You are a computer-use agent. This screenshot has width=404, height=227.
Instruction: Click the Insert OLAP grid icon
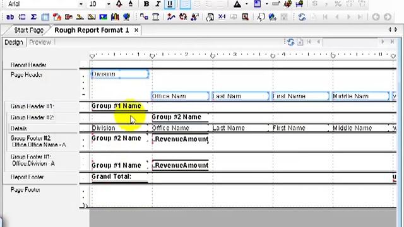click(x=57, y=17)
